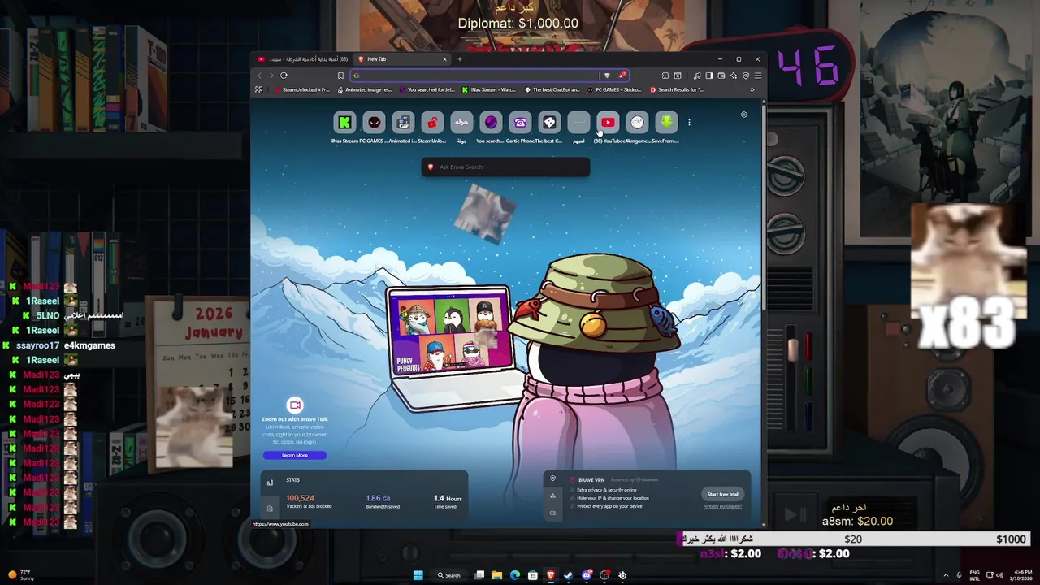Select the news tab below Stats icon
This screenshot has height=585, width=1040.
tap(270, 509)
